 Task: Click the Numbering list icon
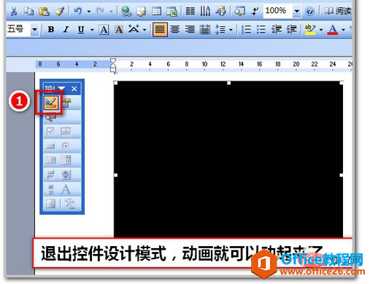pos(246,30)
